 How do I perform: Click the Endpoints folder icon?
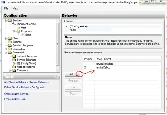[x=18, y=31]
